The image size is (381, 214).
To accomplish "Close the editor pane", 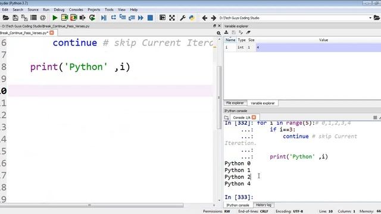I will 220,26.
